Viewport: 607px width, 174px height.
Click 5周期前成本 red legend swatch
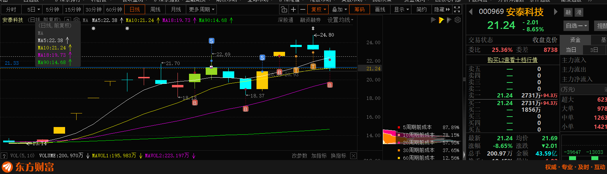click(399, 127)
